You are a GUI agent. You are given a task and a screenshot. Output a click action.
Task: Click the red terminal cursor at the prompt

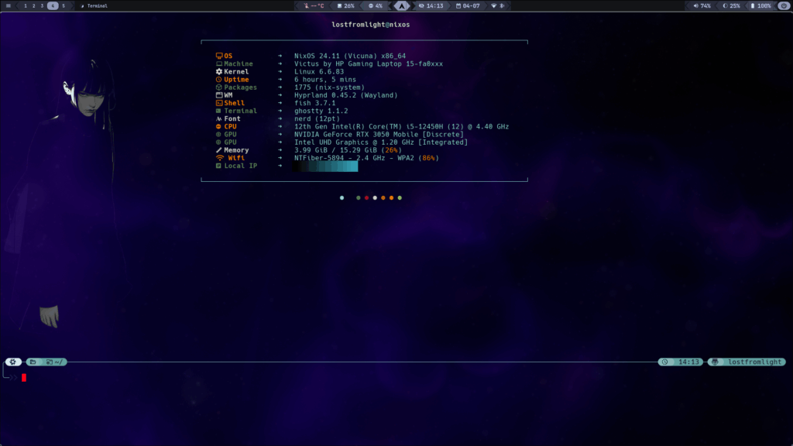(x=24, y=377)
